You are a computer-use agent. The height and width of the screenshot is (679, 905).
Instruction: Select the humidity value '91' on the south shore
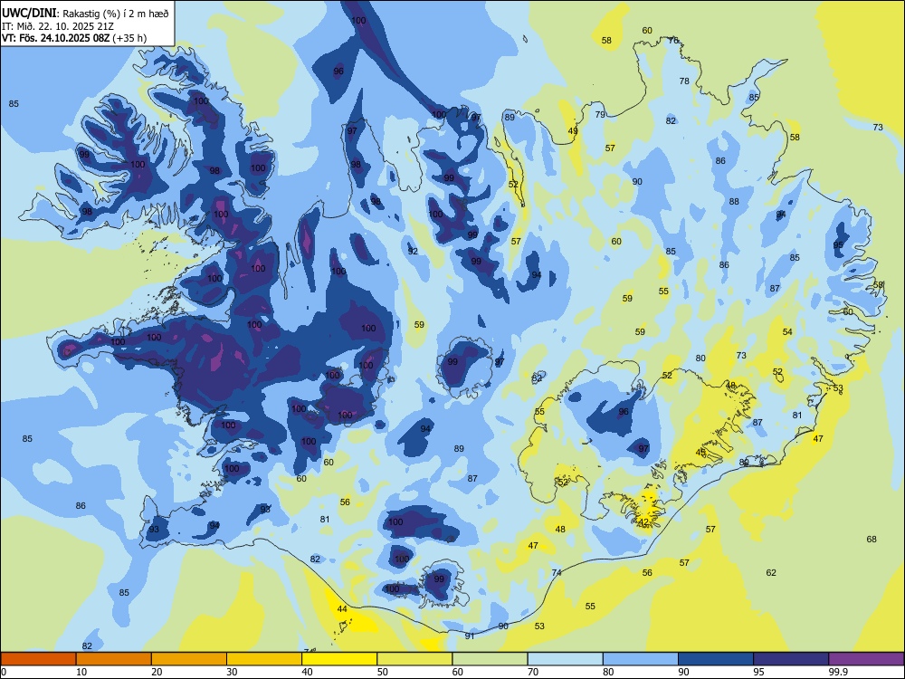click(470, 636)
